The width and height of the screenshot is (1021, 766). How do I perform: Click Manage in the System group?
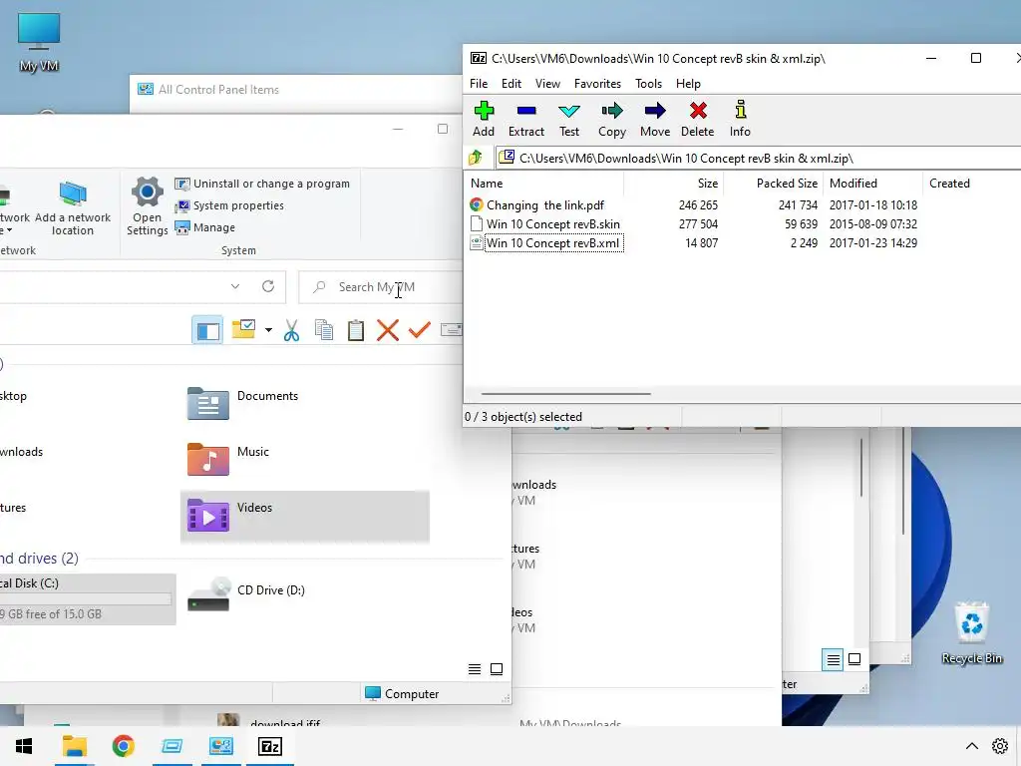(205, 227)
